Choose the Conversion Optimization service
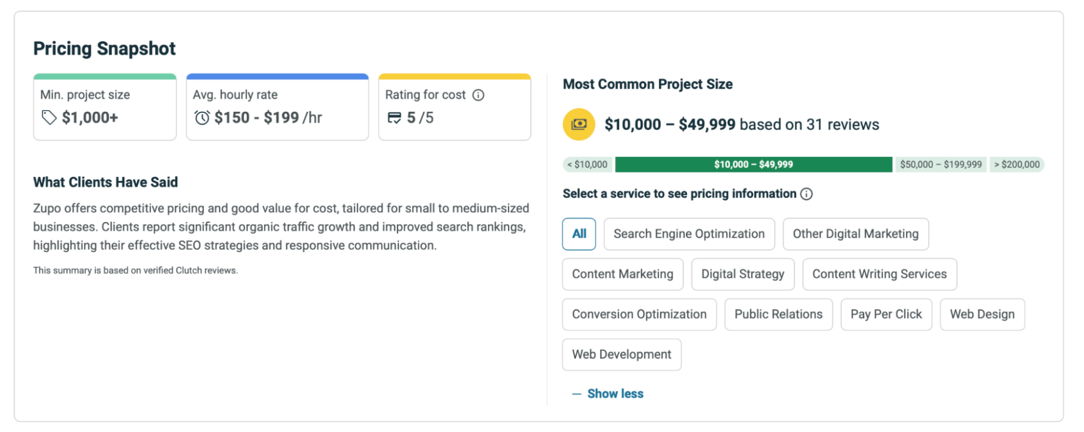The width and height of the screenshot is (1084, 432). tap(639, 314)
